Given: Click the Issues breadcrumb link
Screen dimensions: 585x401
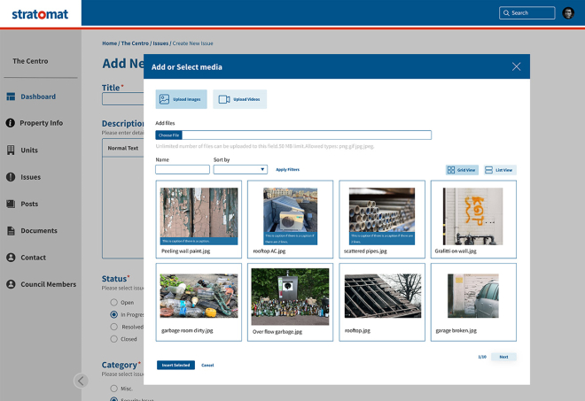Looking at the screenshot, I should (160, 43).
